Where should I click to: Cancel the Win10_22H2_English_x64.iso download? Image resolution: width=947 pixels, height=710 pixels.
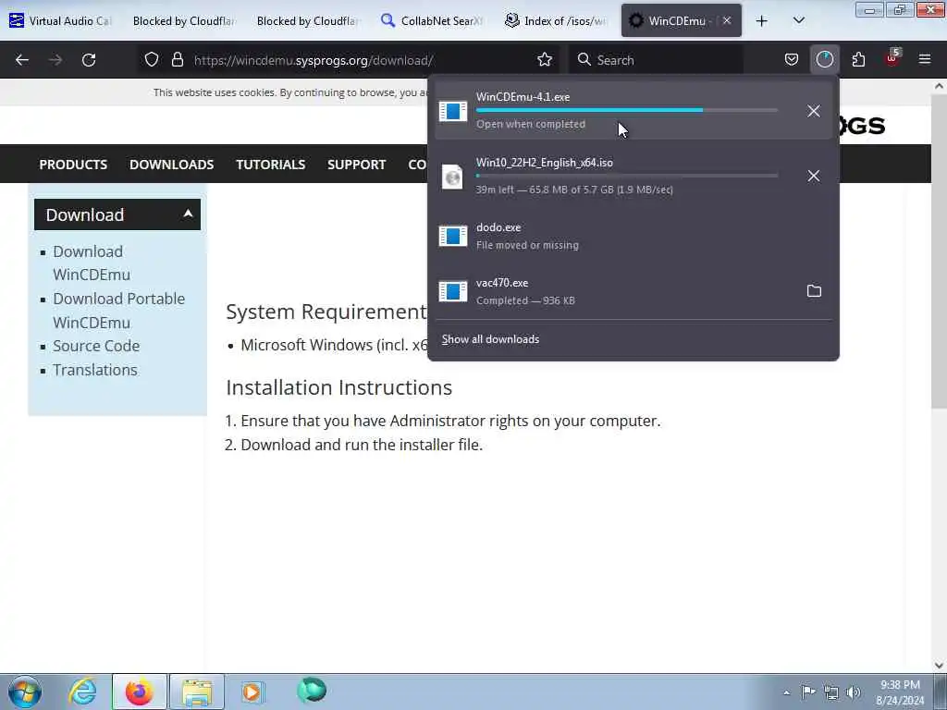point(814,176)
